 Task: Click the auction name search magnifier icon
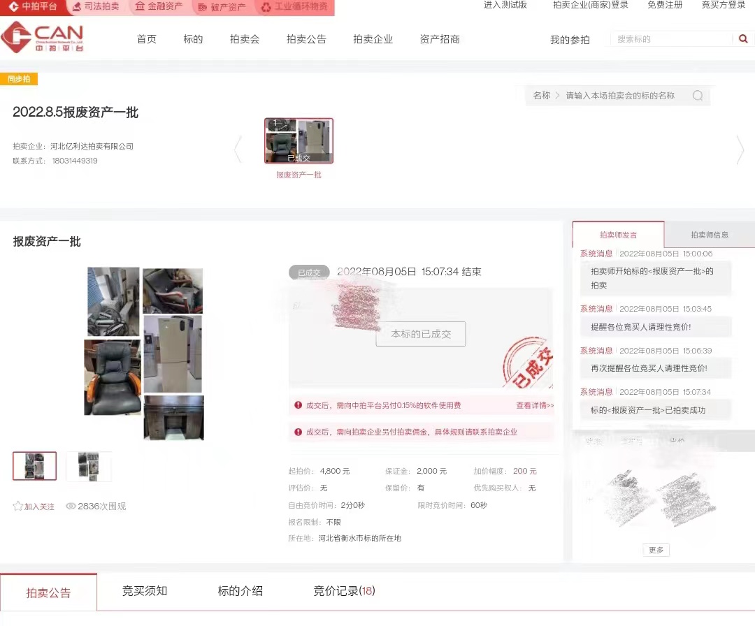pos(697,96)
